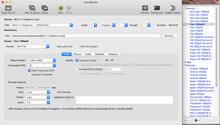Viewport: 220px width, 125px height.
Task: Switch to the Audio tab
Action: click(88, 54)
